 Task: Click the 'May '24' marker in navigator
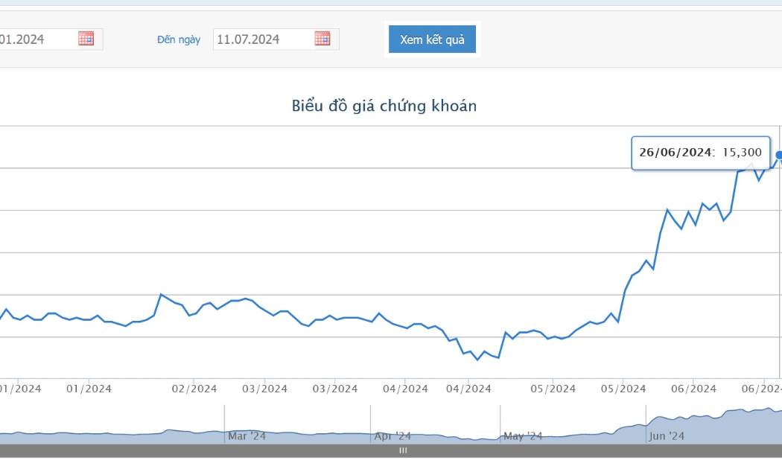click(x=523, y=436)
